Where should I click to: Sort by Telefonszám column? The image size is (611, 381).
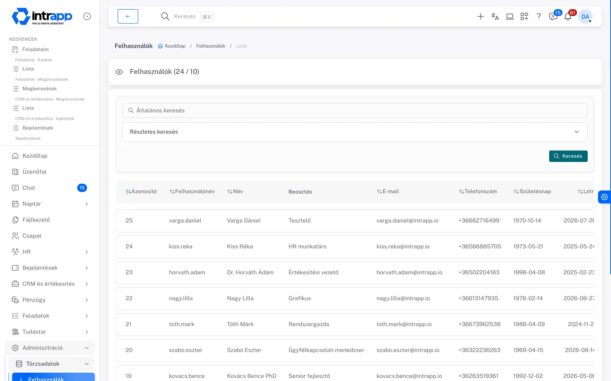point(478,192)
